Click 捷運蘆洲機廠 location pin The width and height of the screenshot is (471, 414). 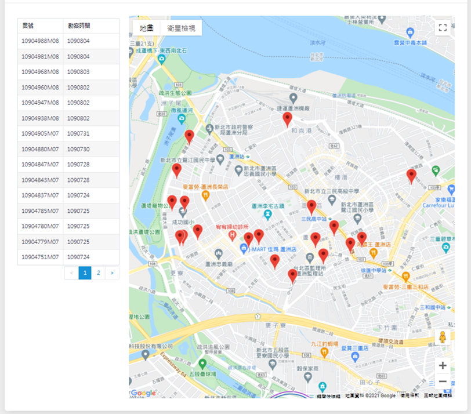293,98
